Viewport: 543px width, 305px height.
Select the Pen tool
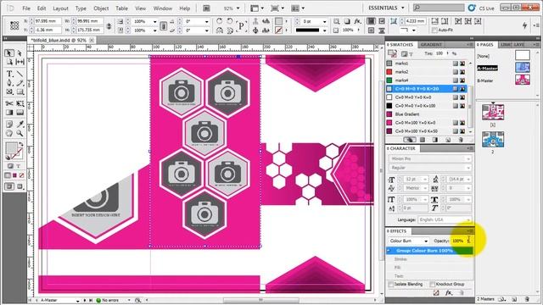click(9, 83)
